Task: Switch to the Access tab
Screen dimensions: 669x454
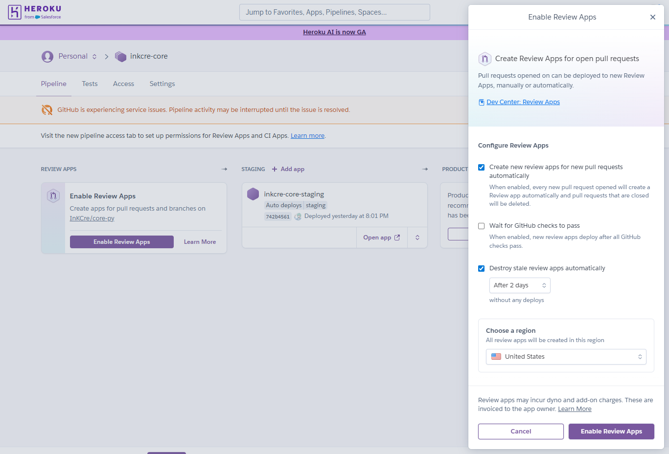Action: tap(123, 84)
